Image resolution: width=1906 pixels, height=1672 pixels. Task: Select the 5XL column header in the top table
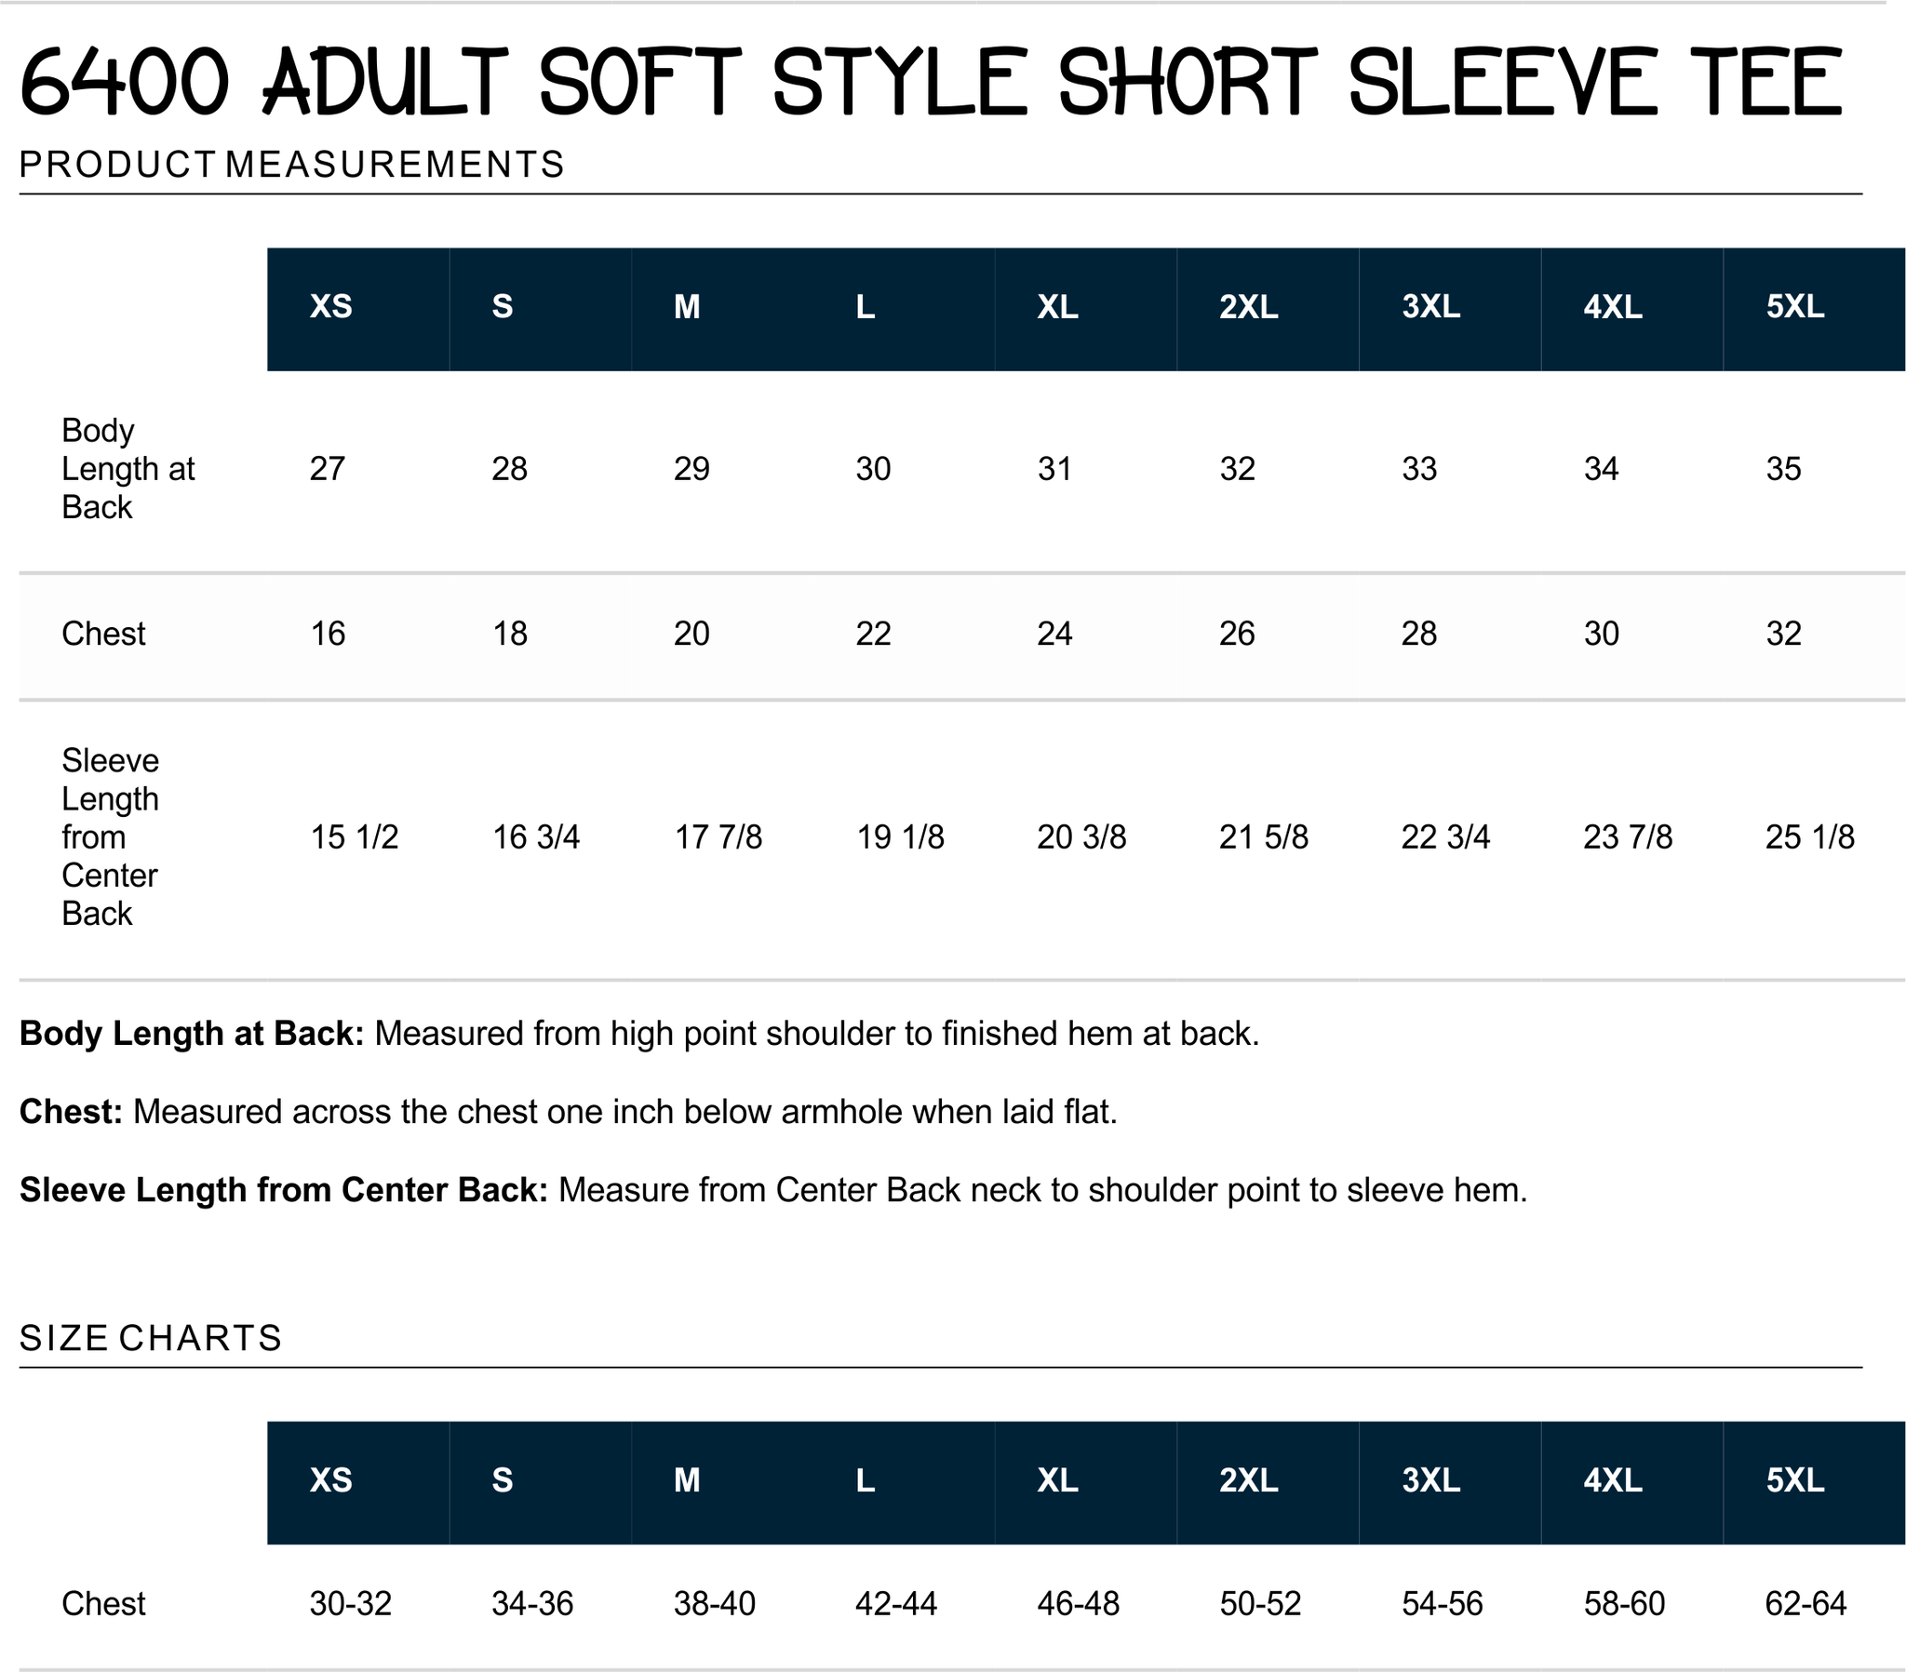[1795, 307]
